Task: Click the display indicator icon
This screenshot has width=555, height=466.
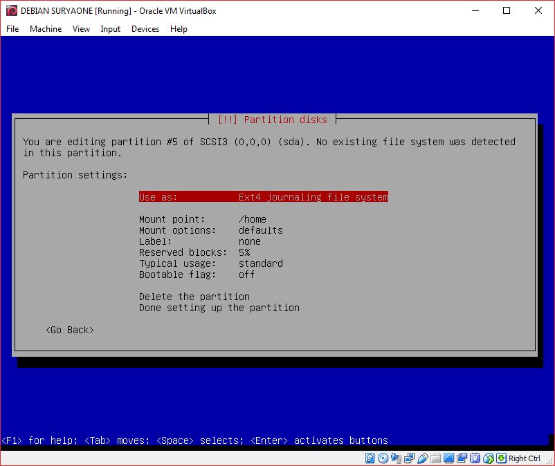Action: pos(449,458)
